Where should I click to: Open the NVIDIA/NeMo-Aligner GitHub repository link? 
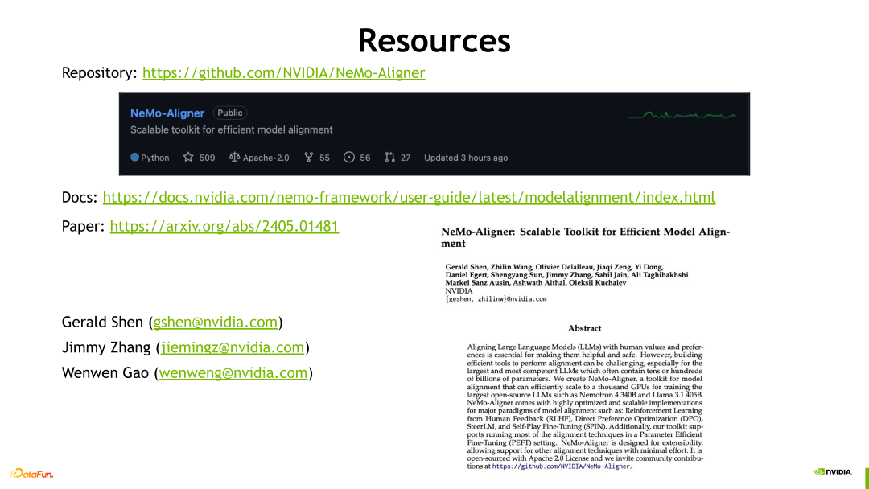pos(283,72)
